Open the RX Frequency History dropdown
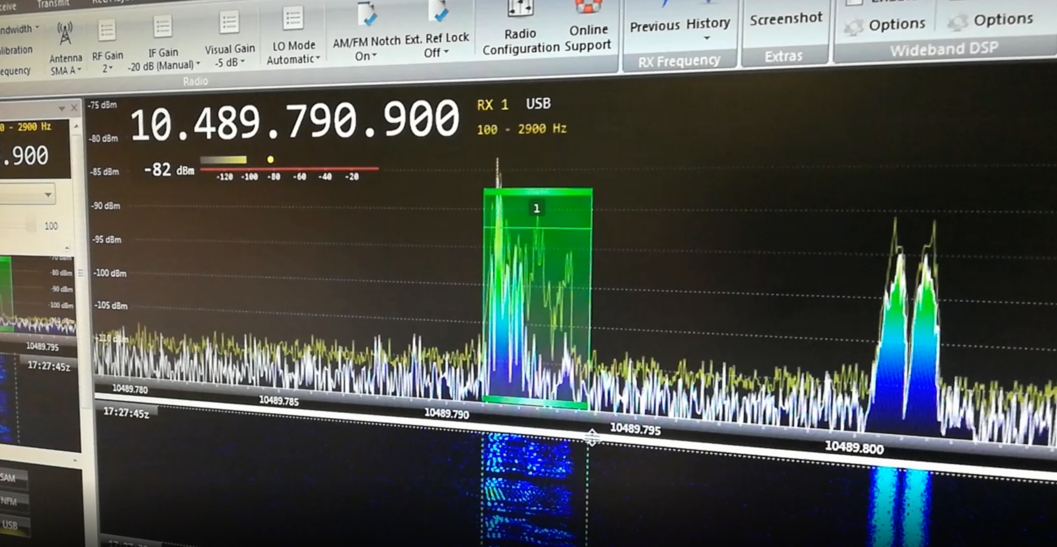The height and width of the screenshot is (547, 1057). point(707,25)
